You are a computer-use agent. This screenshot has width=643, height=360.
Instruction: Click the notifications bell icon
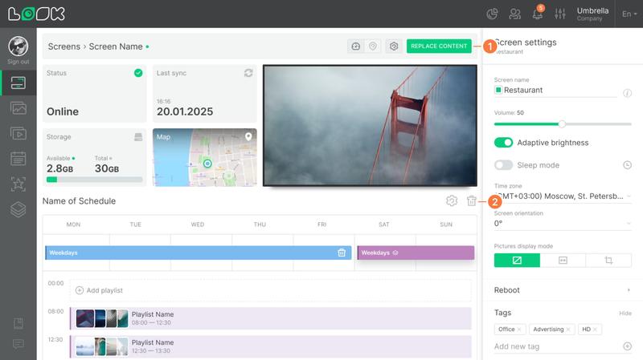point(538,14)
